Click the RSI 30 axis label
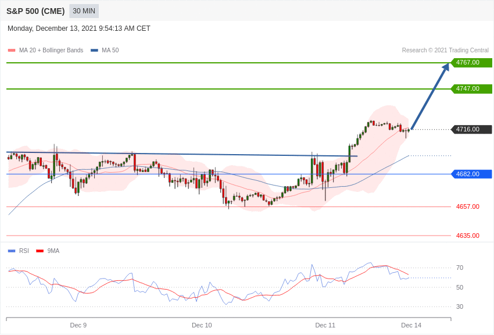Screen dimensions: 494x335 coord(460,307)
